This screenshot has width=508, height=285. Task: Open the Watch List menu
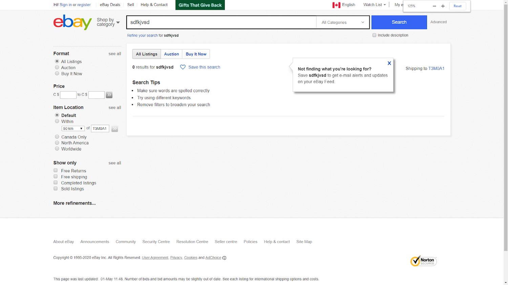(374, 5)
